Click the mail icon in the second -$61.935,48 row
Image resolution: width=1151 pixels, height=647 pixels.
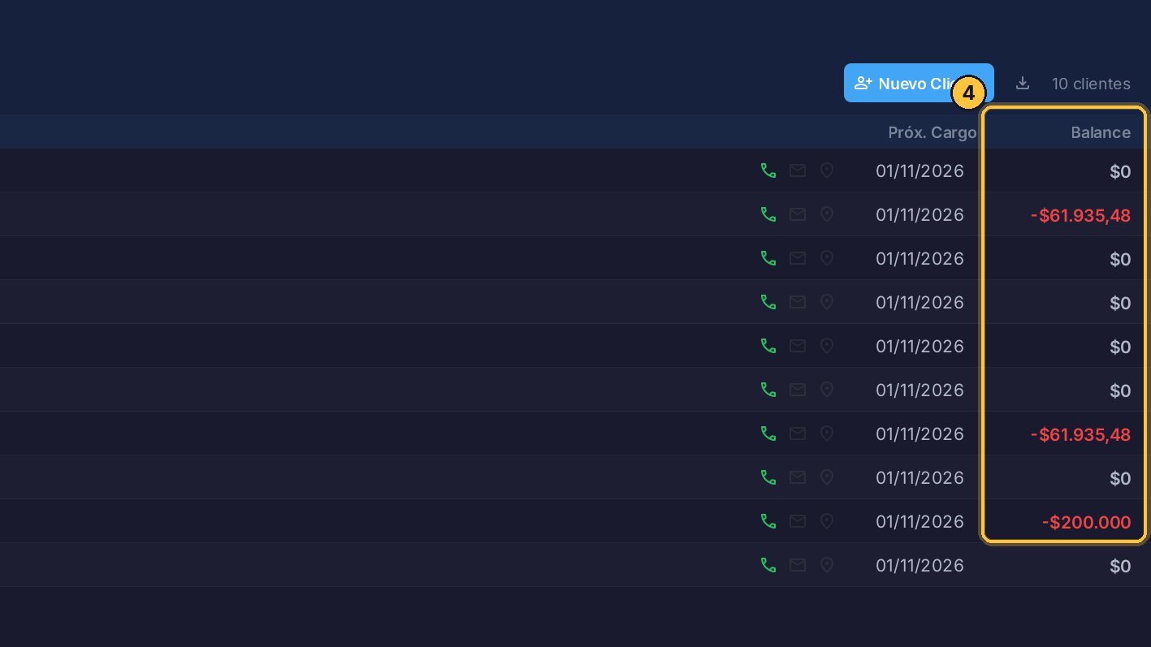click(x=798, y=433)
